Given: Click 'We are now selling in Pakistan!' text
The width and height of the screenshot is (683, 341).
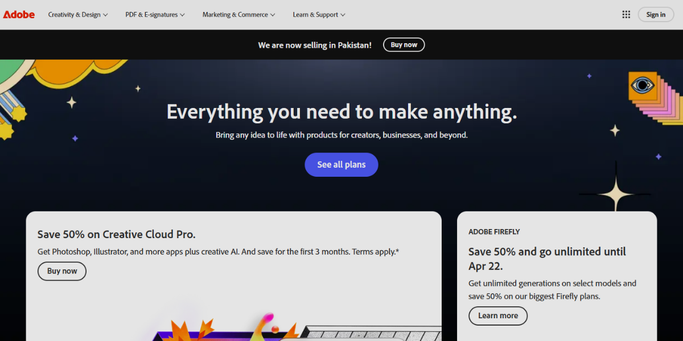Looking at the screenshot, I should point(315,45).
